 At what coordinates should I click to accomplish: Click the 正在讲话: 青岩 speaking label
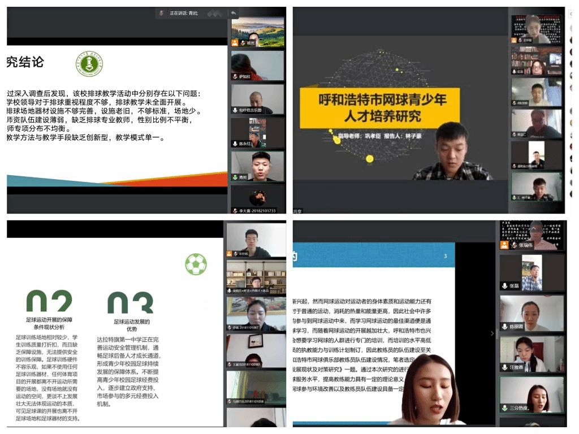pos(184,13)
